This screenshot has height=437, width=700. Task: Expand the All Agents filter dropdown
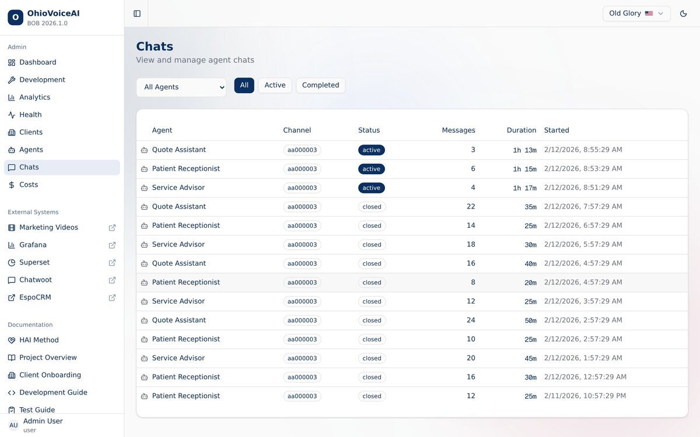pyautogui.click(x=181, y=87)
